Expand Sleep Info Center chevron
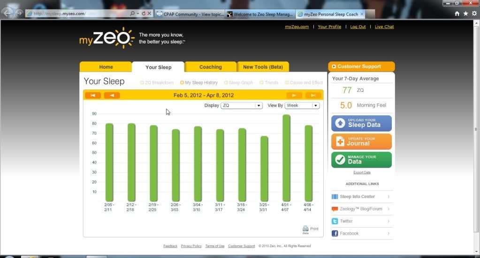 tap(389, 197)
